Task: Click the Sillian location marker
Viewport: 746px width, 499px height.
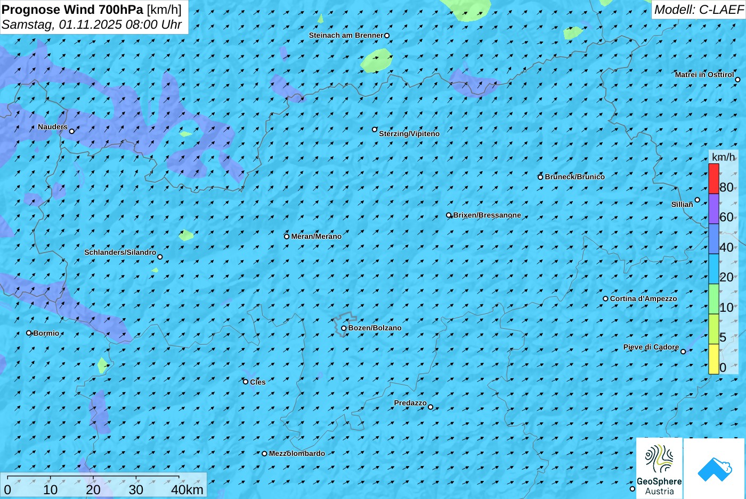Action: click(x=697, y=200)
